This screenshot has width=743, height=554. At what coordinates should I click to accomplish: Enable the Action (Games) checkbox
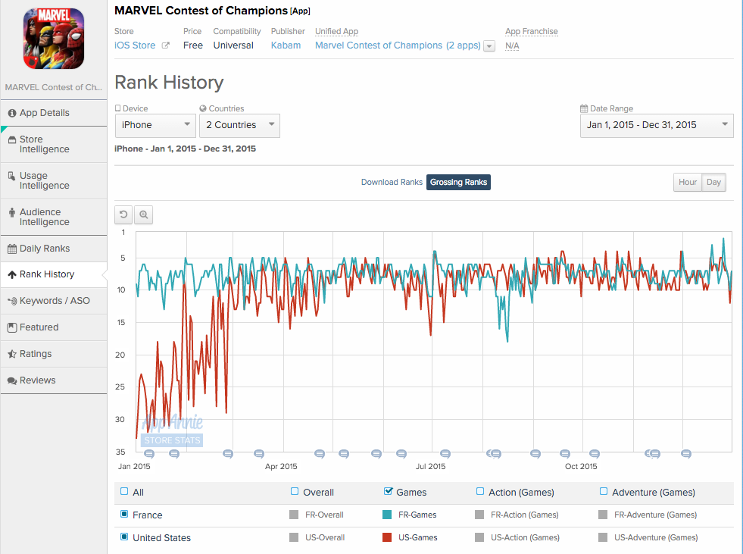(480, 491)
